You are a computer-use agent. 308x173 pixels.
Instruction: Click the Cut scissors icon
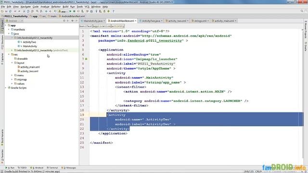(24, 12)
